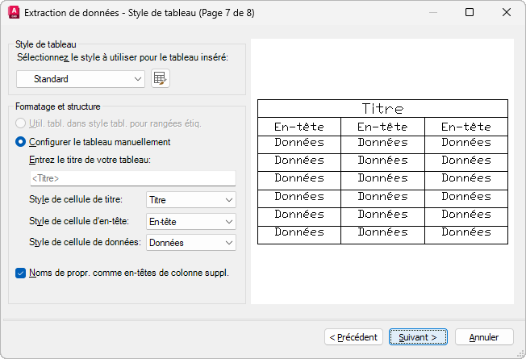Image resolution: width=526 pixels, height=359 pixels.
Task: Click the Titre row in table preview
Action: click(x=382, y=108)
